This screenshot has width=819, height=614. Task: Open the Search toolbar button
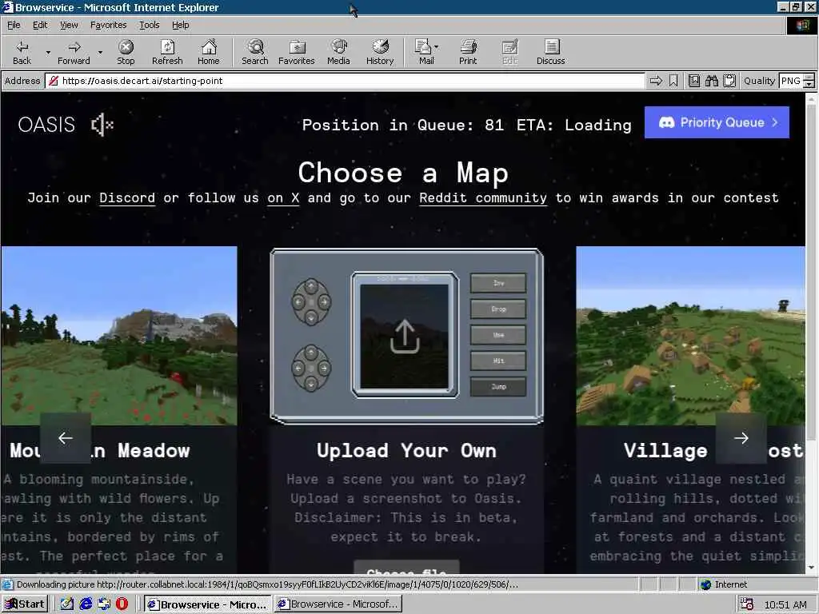pyautogui.click(x=255, y=52)
